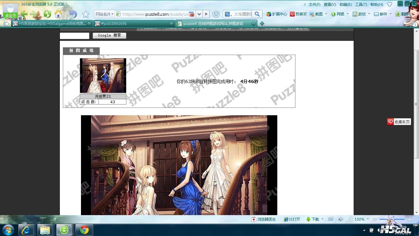Open Internet Explorer from the taskbar

point(26,230)
